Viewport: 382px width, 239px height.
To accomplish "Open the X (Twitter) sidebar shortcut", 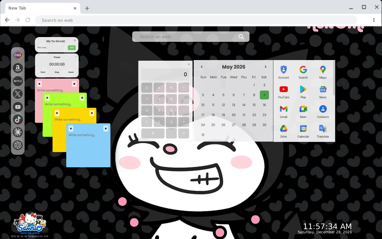I will pyautogui.click(x=18, y=94).
